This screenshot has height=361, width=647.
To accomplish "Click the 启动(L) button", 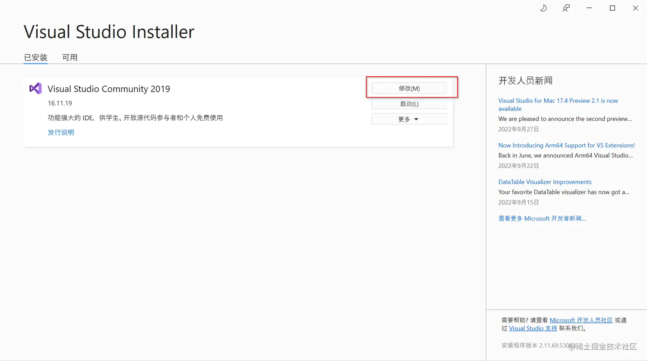I will pos(409,103).
